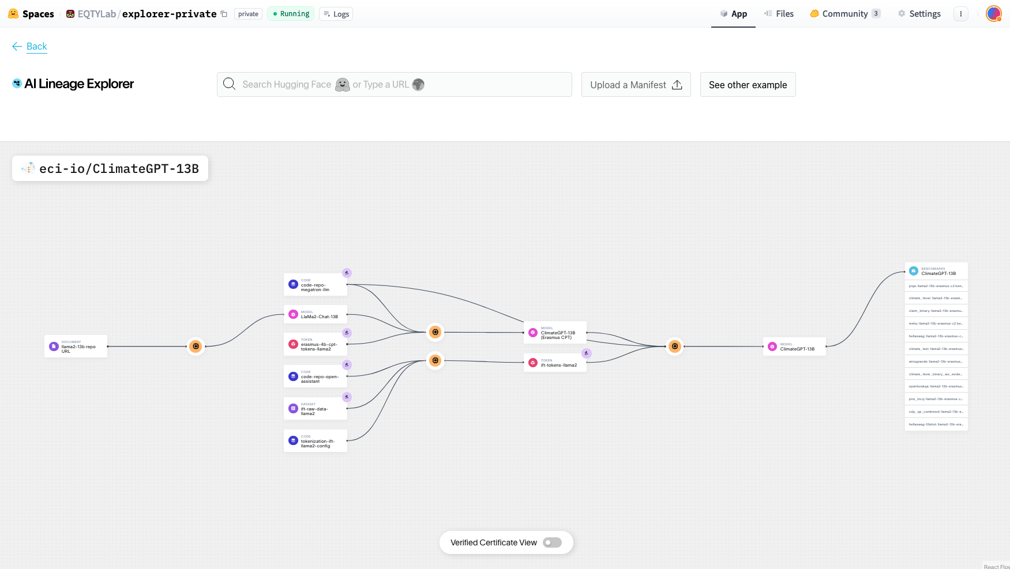
Task: Click the back arrow icon
Action: click(x=17, y=46)
